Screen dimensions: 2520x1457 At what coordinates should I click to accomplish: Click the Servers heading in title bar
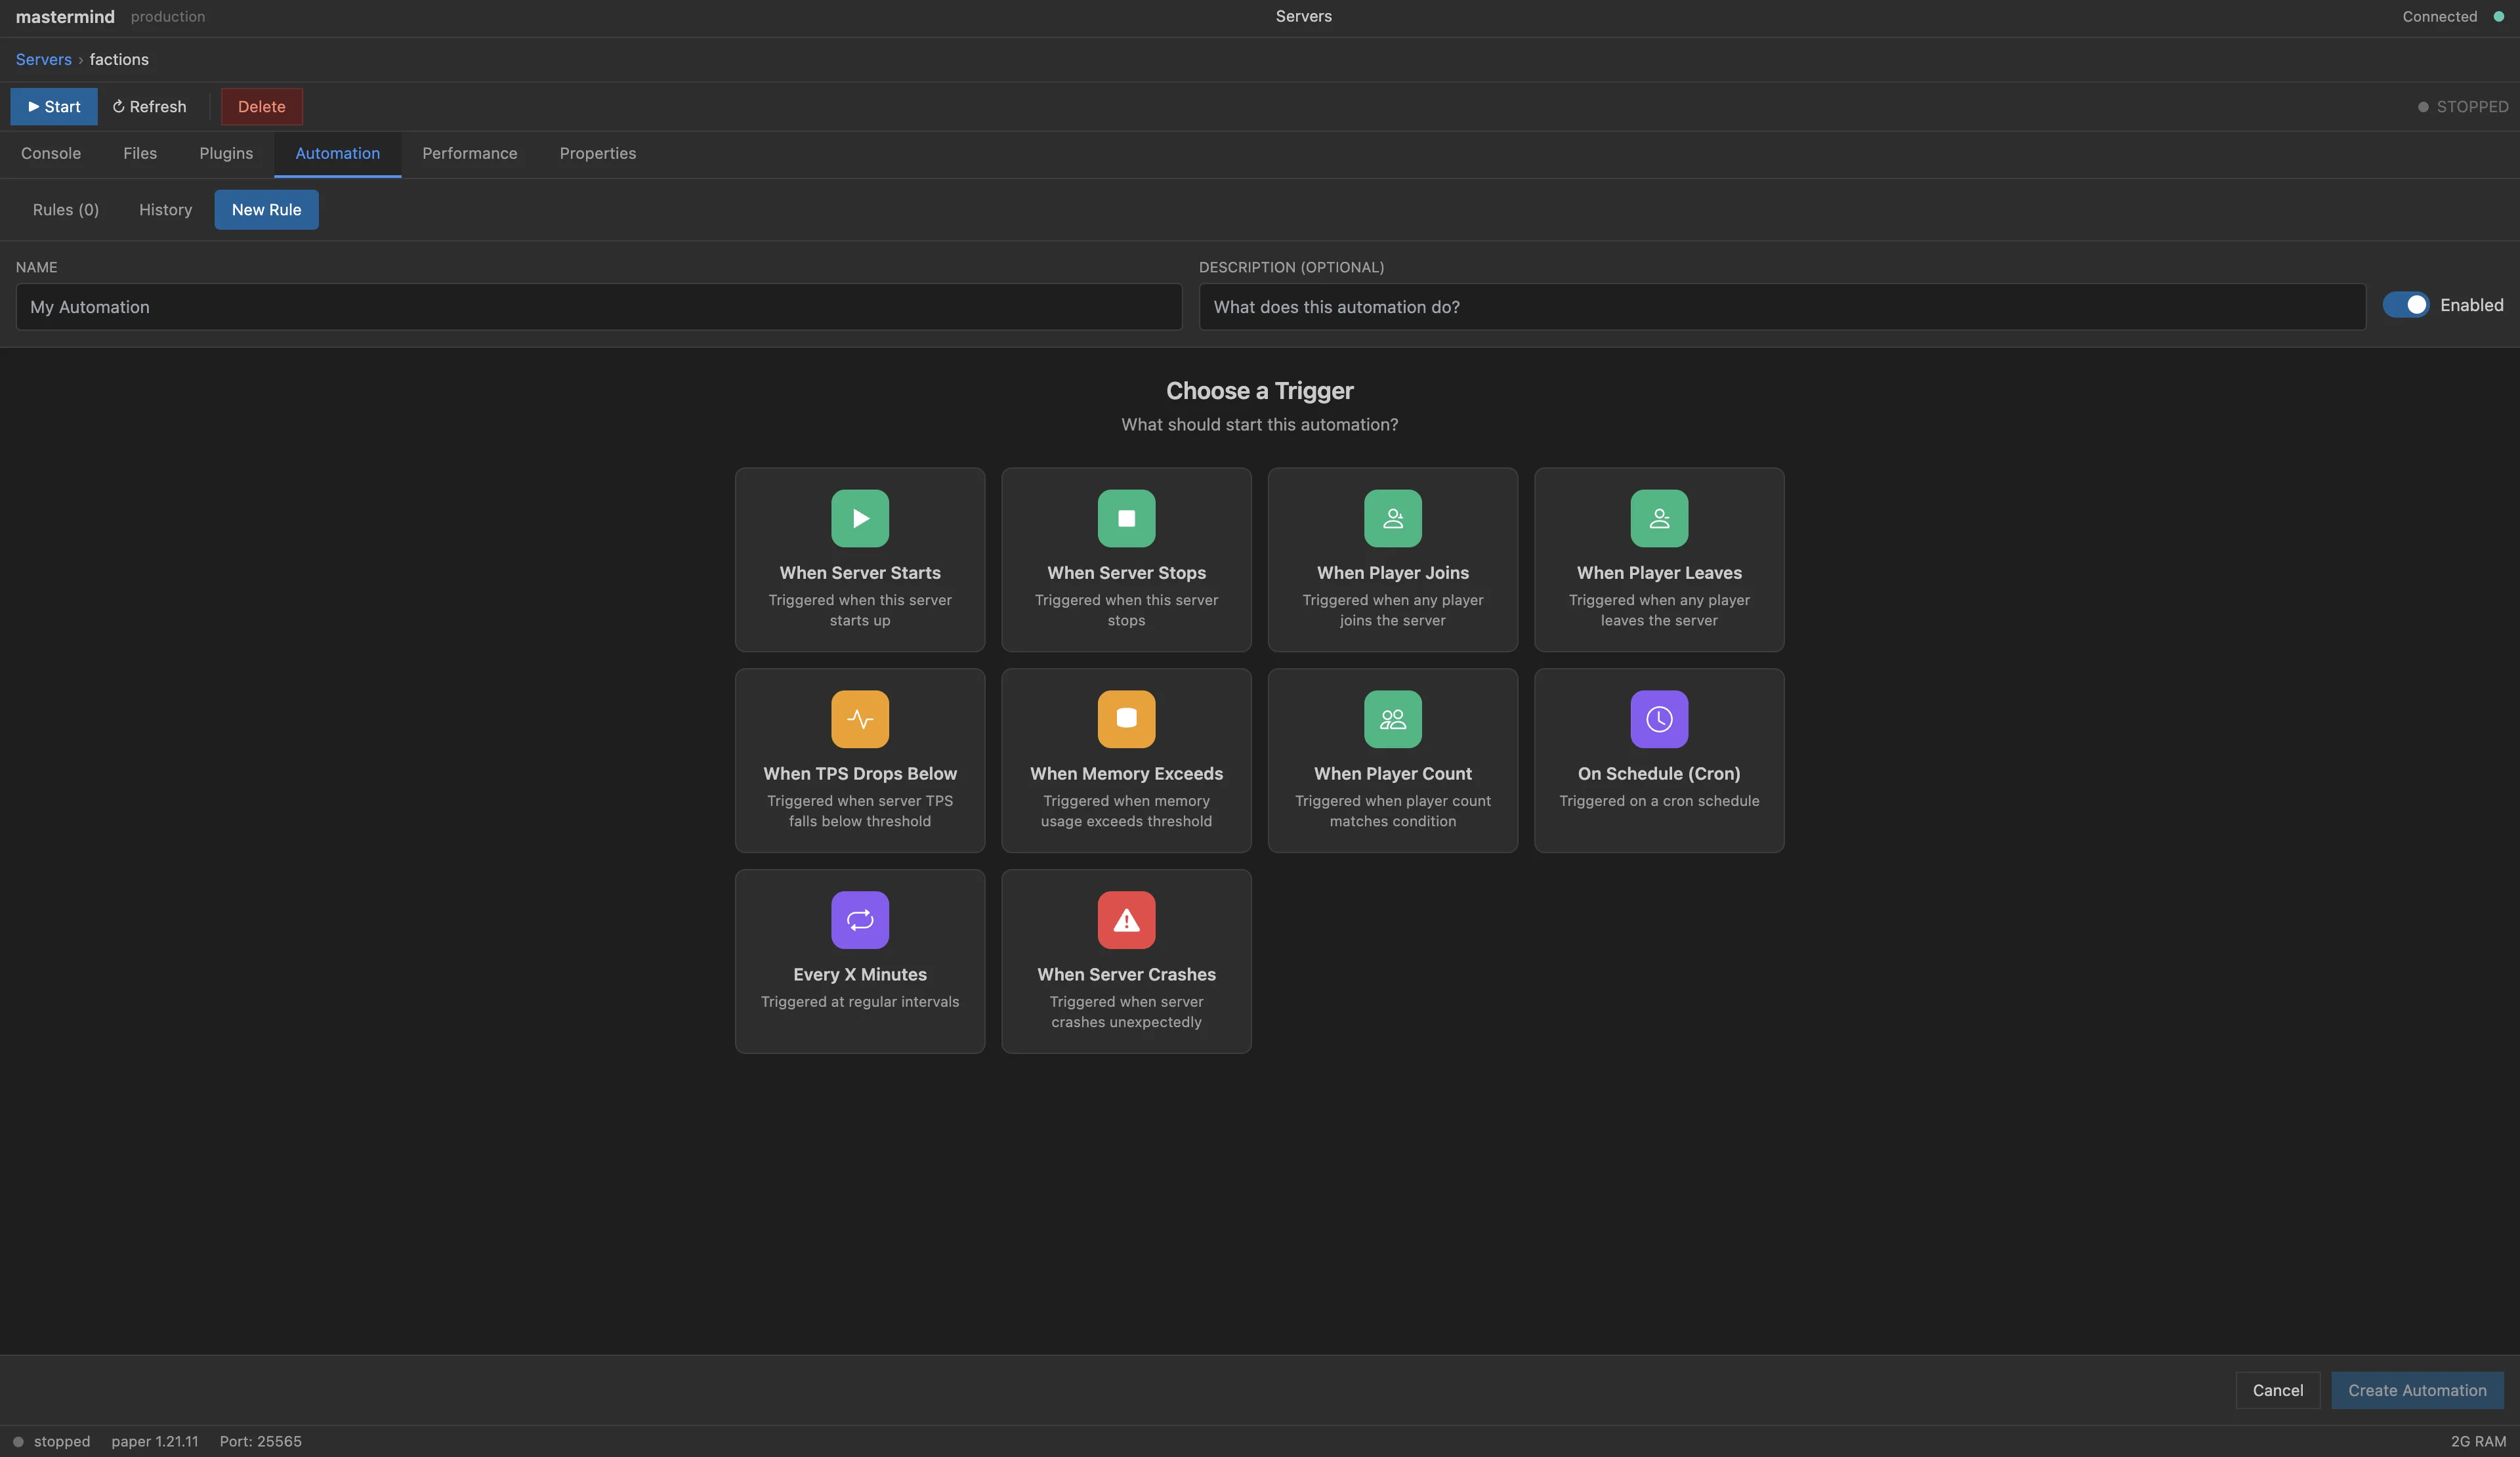coord(1303,16)
